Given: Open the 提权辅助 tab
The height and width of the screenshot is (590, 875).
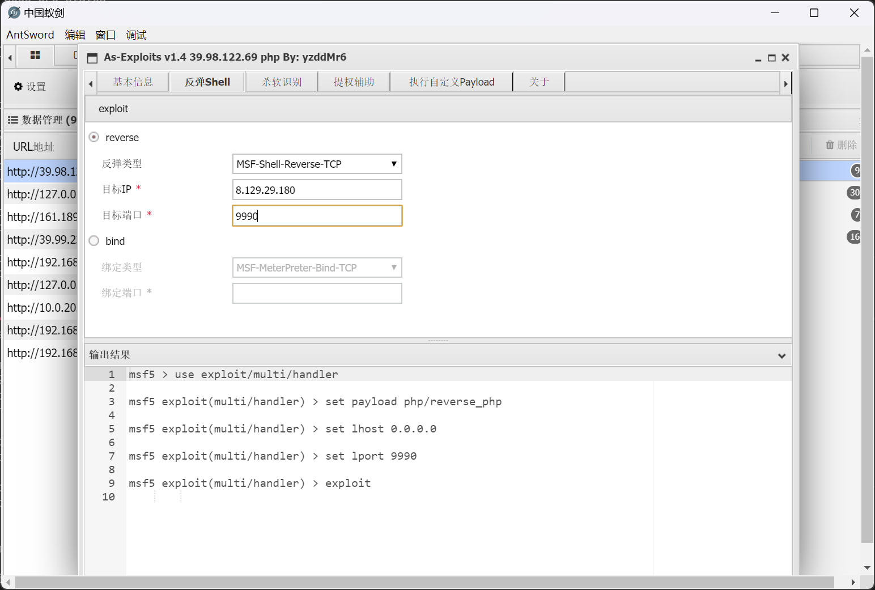Looking at the screenshot, I should (x=354, y=82).
